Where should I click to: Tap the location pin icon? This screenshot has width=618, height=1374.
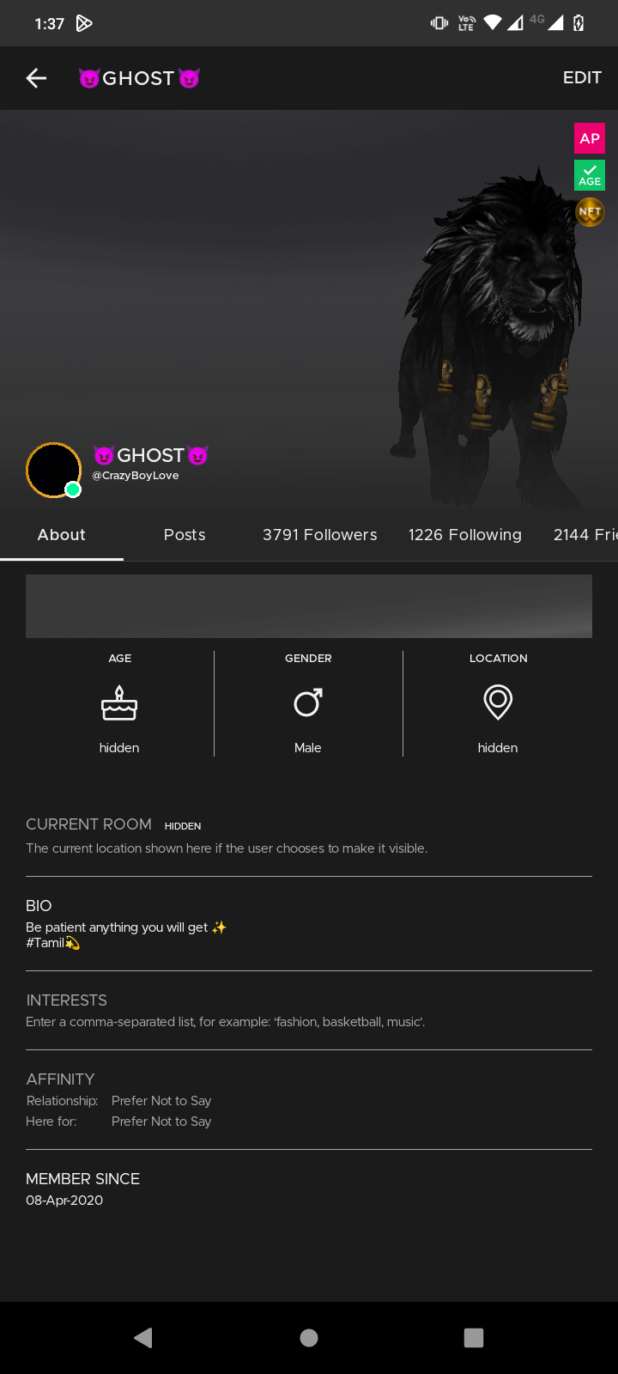(498, 702)
